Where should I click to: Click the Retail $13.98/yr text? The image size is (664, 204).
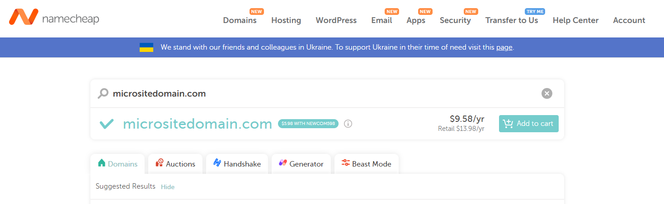[x=461, y=129]
